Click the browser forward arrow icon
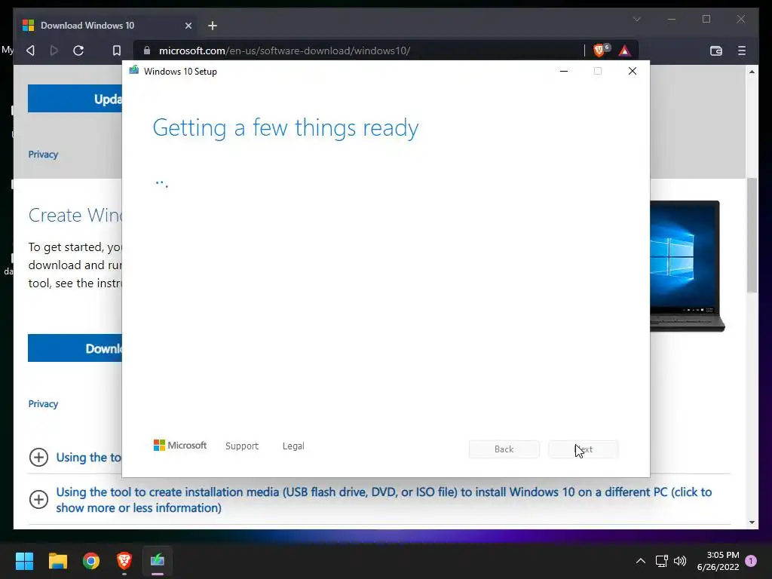This screenshot has width=772, height=579. pyautogui.click(x=54, y=51)
